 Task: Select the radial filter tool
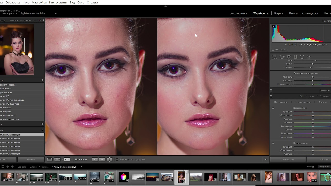(x=302, y=57)
